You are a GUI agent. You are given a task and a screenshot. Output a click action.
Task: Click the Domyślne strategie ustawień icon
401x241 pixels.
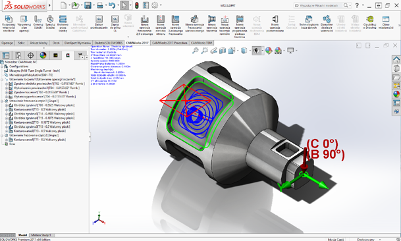tap(327, 24)
